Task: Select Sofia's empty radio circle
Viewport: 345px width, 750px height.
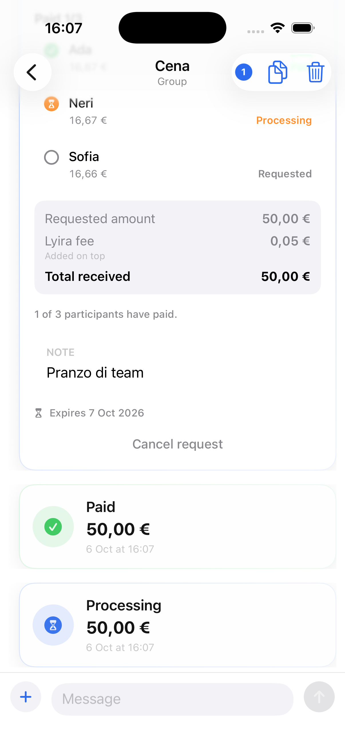Action: (x=51, y=157)
